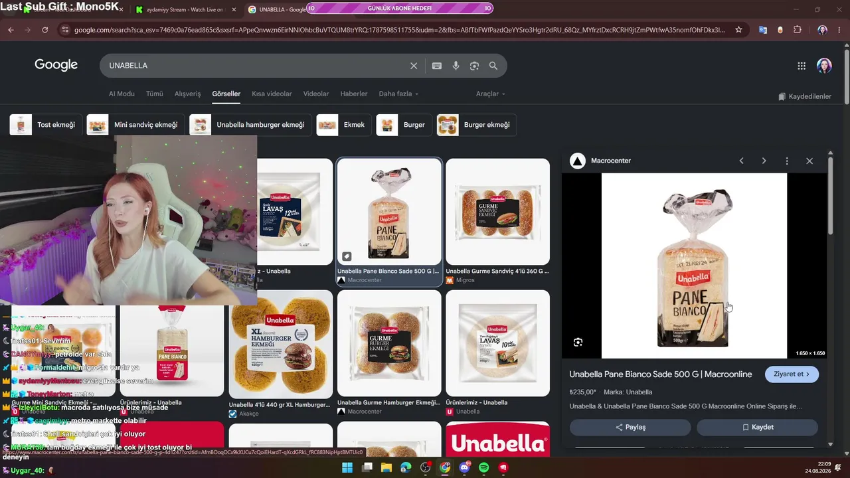Screen dimensions: 850x478
Task: Open the Gurme Sandviç 4'lü Migros thumbnail
Action: pyautogui.click(x=497, y=212)
